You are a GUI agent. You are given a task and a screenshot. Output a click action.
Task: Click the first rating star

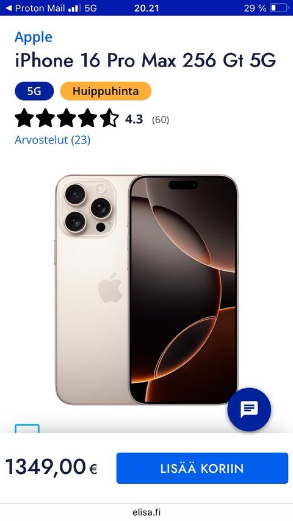pyautogui.click(x=24, y=118)
